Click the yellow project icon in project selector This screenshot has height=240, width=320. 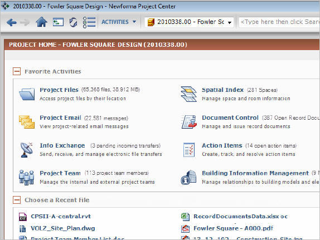[151, 22]
